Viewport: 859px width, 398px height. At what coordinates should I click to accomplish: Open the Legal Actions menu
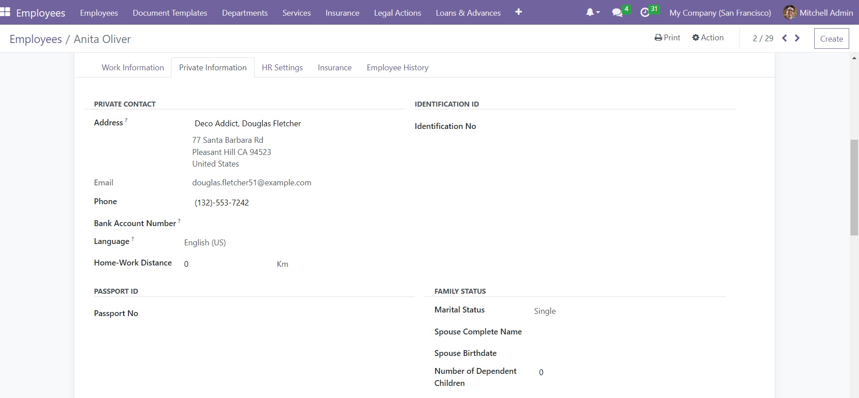coord(397,13)
